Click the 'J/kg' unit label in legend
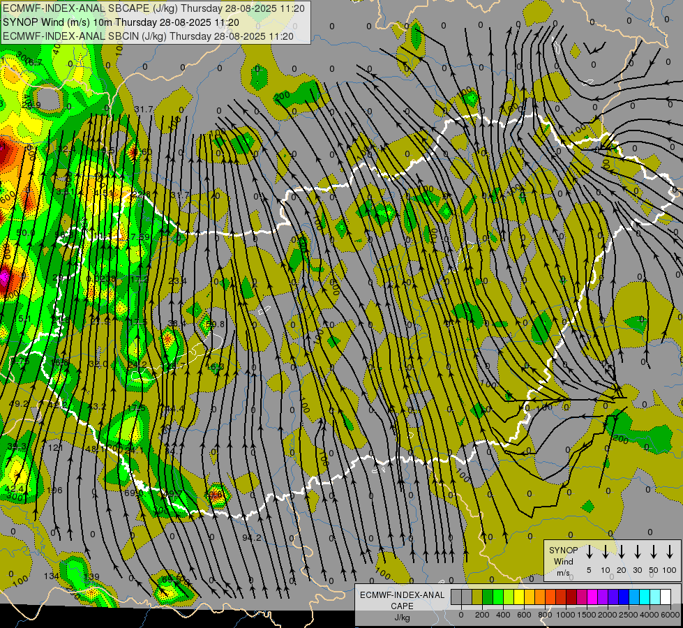This screenshot has width=683, height=628. pos(402,618)
